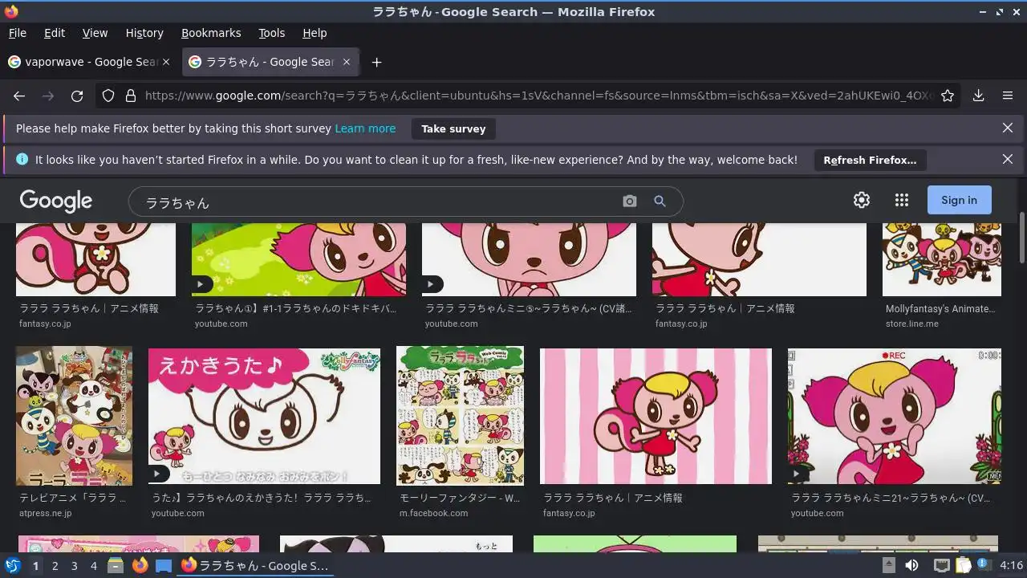Image resolution: width=1027 pixels, height=578 pixels.
Task: Click the Refresh Firefox button
Action: (x=870, y=160)
